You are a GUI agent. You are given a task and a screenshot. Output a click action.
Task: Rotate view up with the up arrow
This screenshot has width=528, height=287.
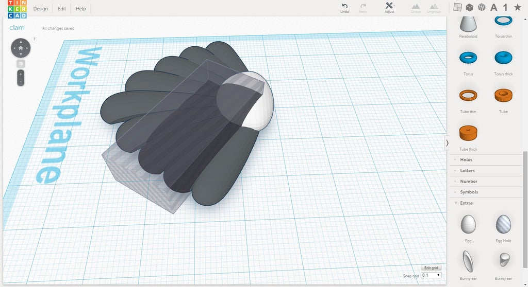(x=21, y=42)
